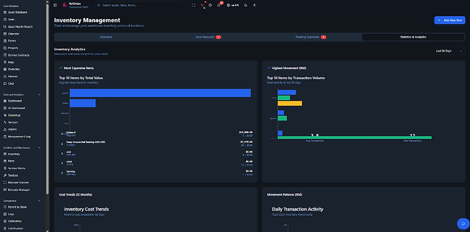Screen dimensions: 470x232
Task: Open the Barcode Manager icon
Action: (x=5, y=190)
